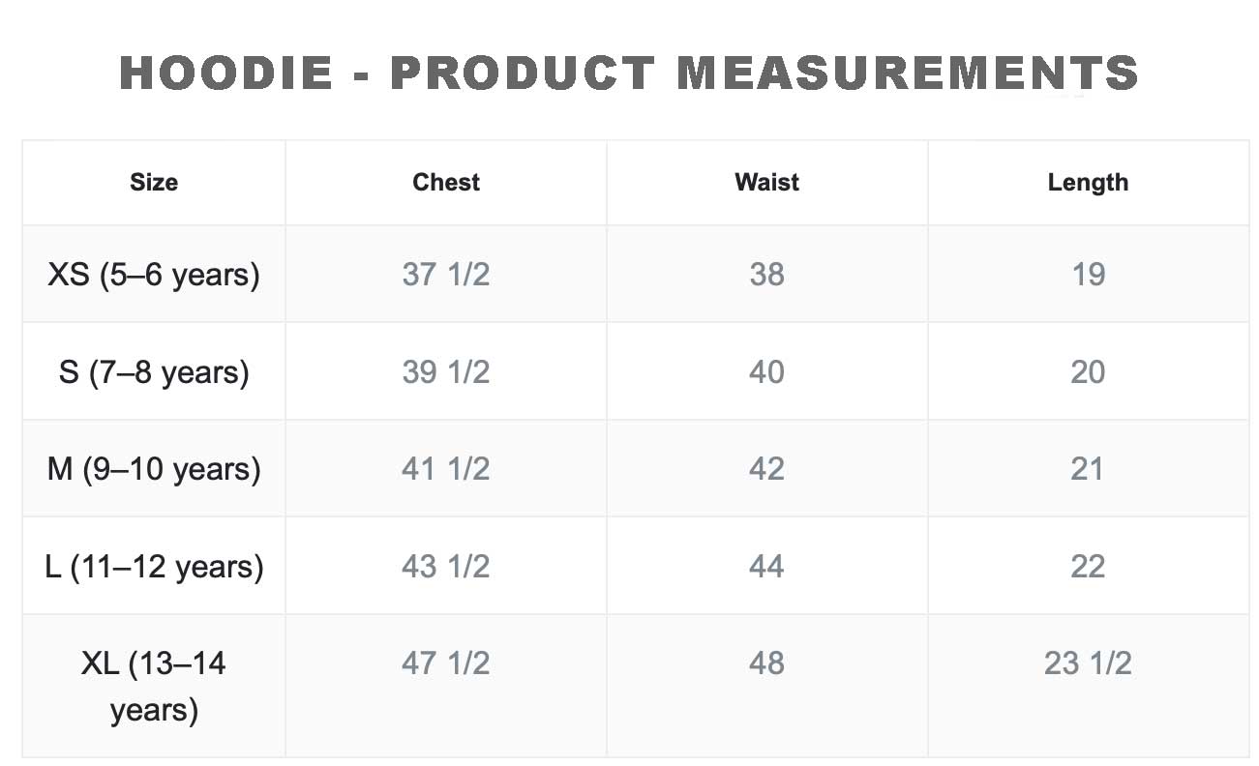Select the Chest column header

point(446,183)
